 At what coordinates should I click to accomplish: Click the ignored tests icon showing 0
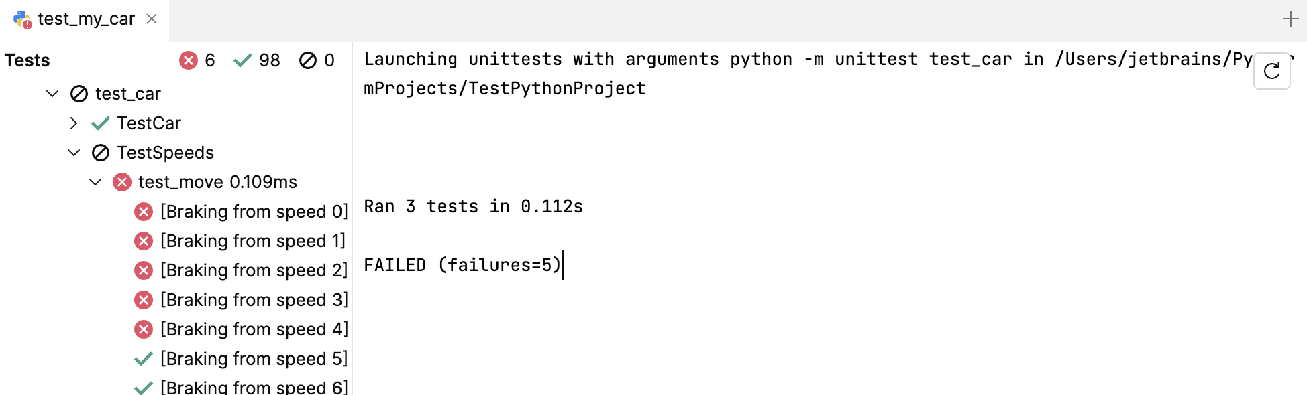click(x=307, y=60)
